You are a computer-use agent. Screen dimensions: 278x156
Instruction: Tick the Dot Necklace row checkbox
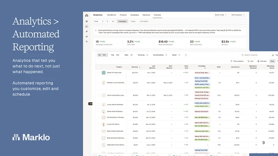[98, 118]
